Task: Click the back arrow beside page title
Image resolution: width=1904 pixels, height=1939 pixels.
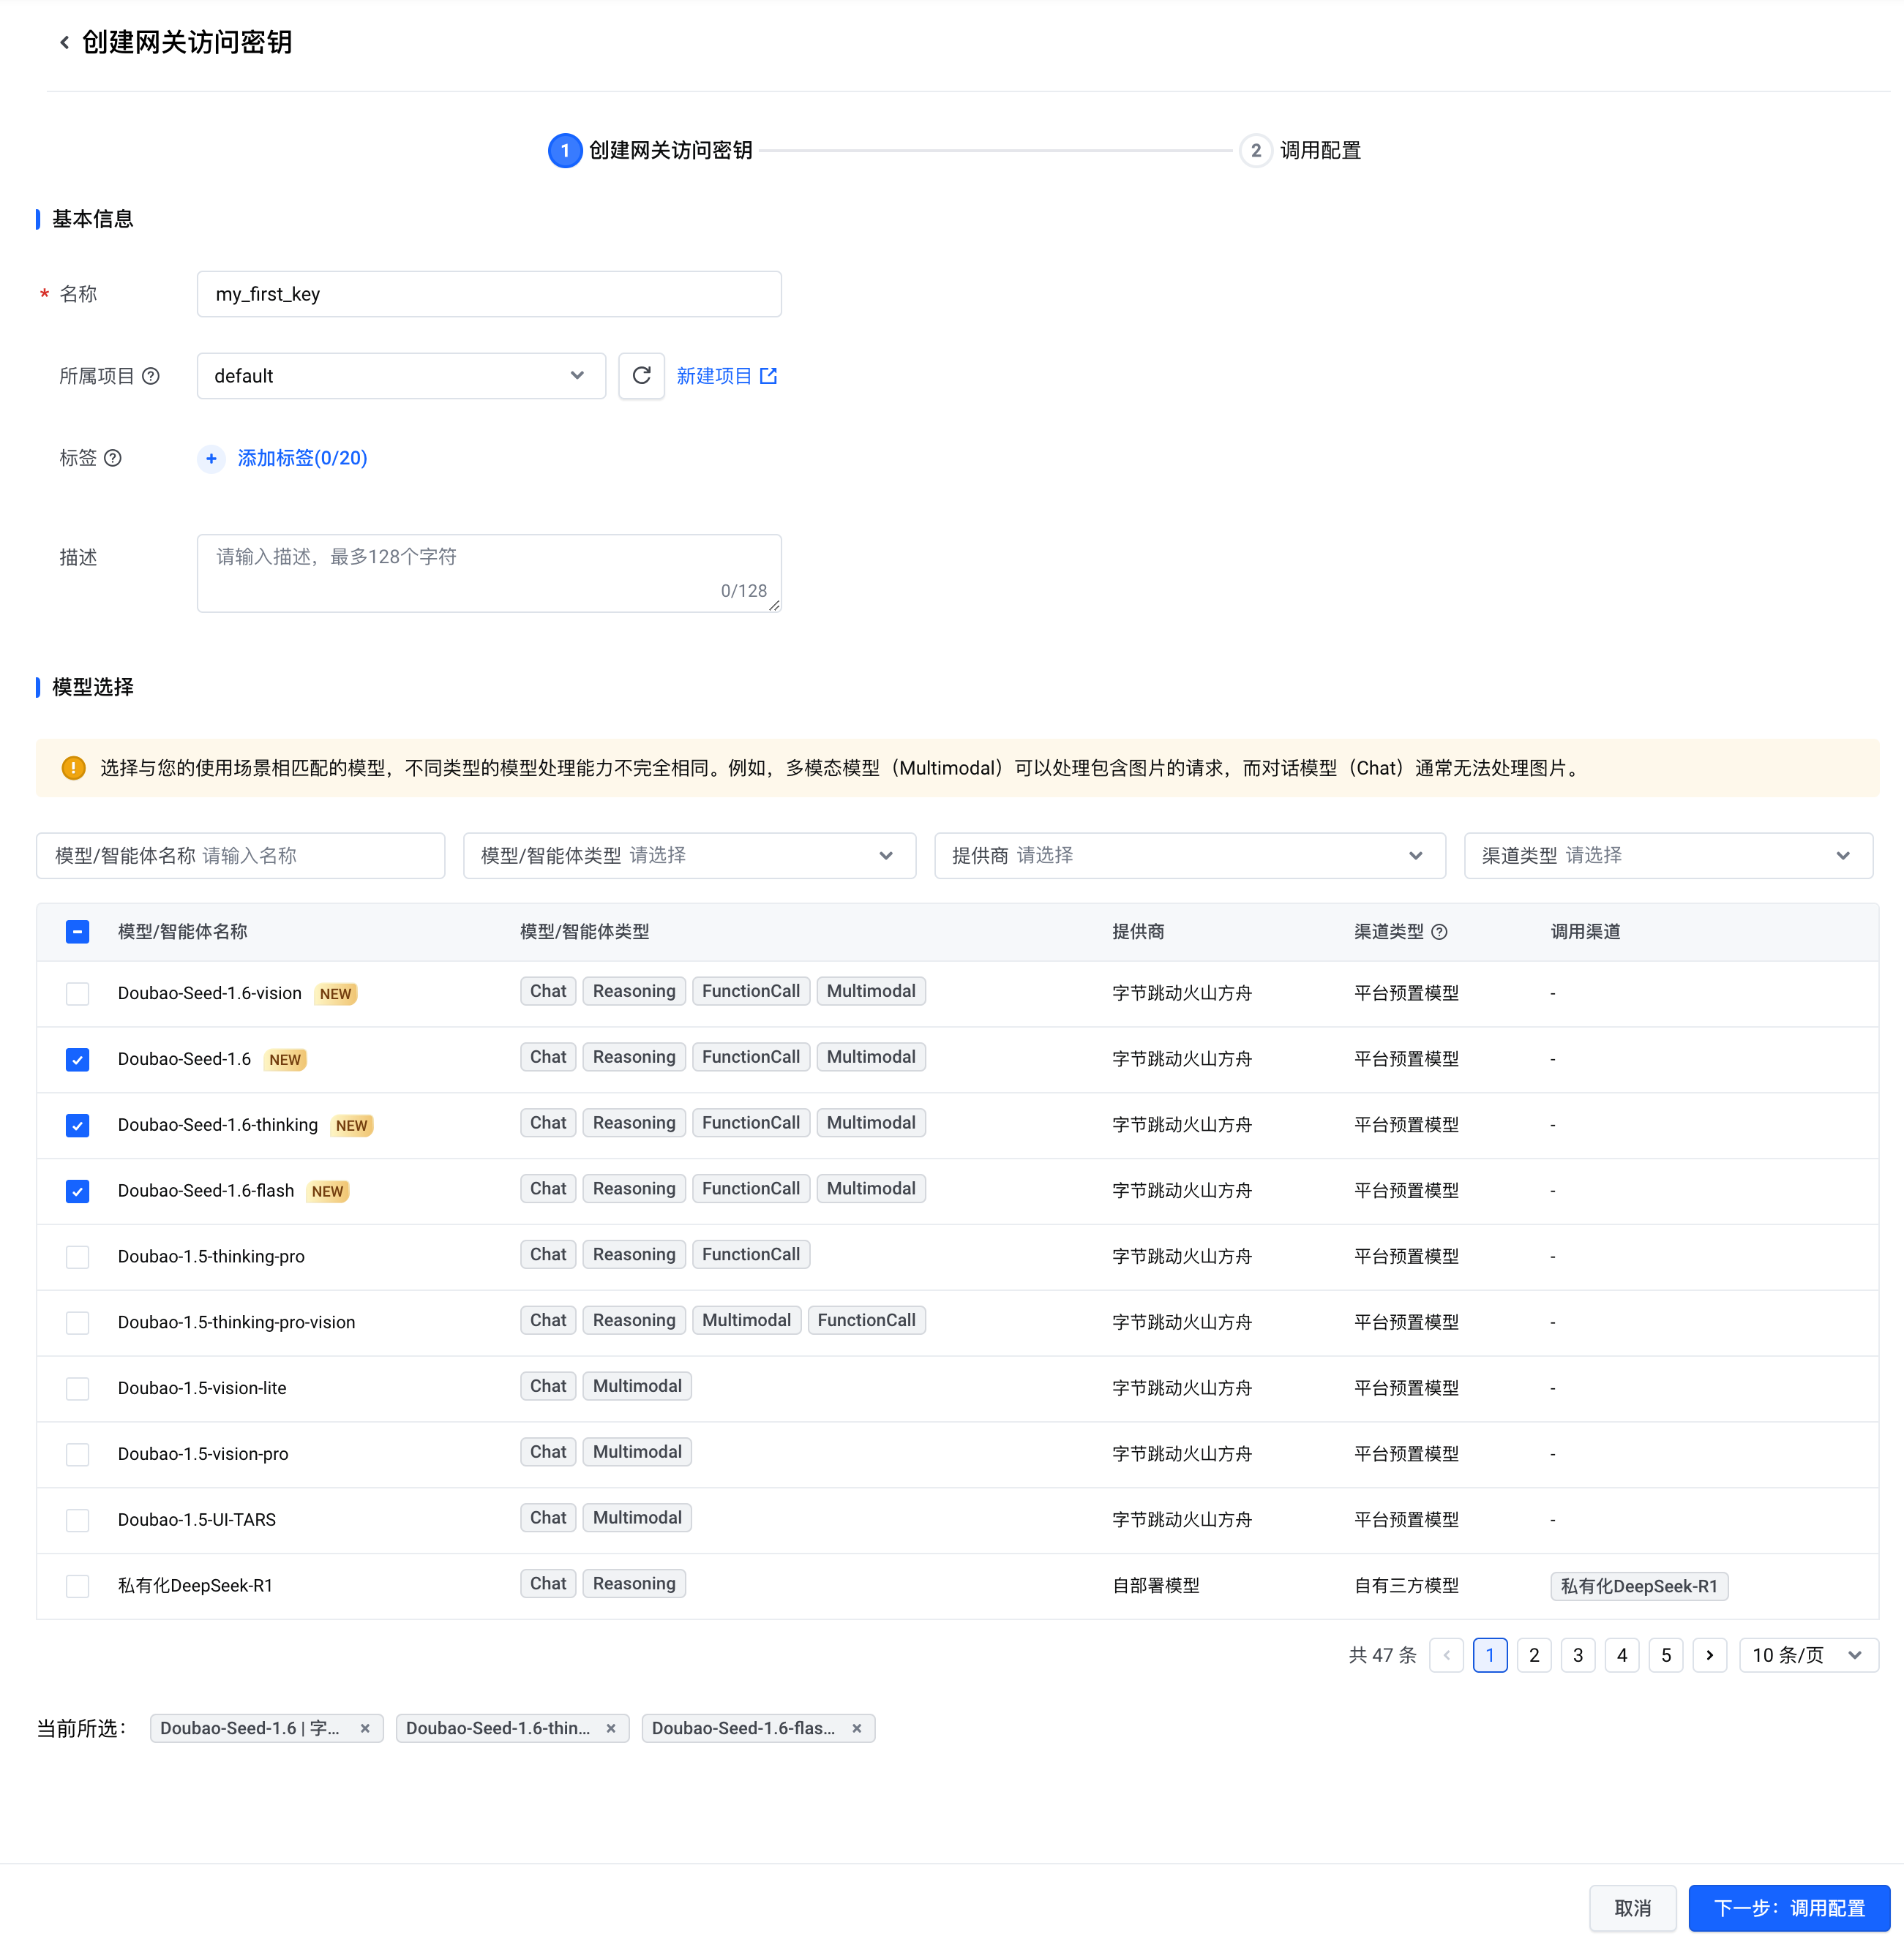Action: (x=65, y=42)
